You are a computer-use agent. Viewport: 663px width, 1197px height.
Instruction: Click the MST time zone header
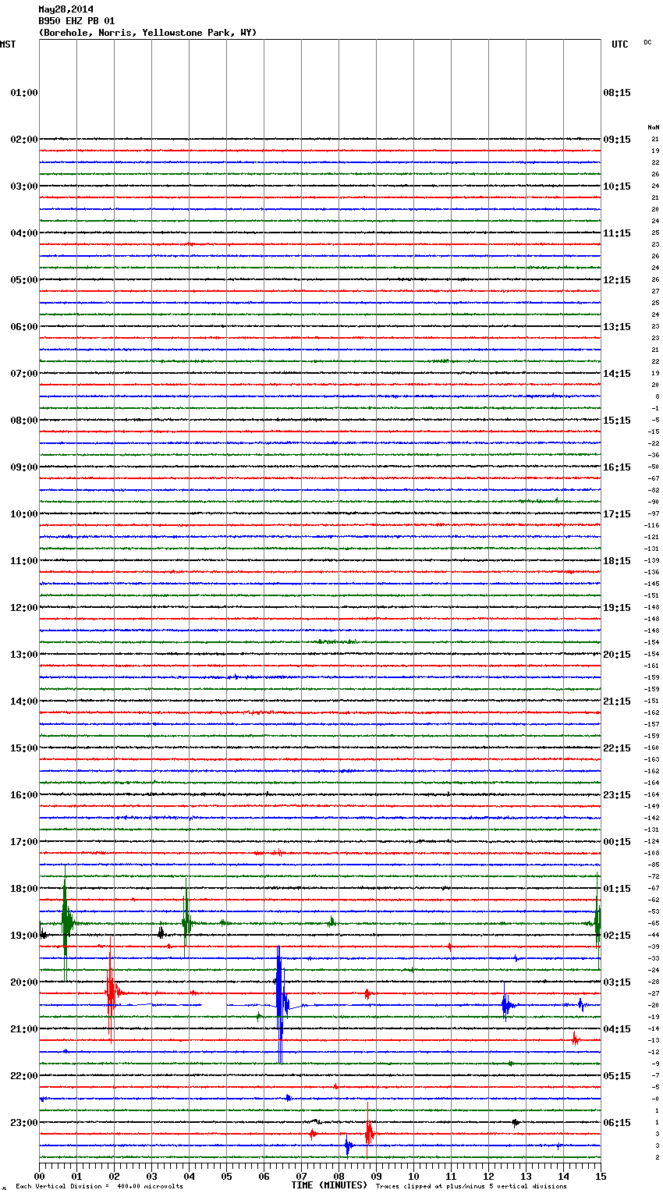(x=8, y=44)
